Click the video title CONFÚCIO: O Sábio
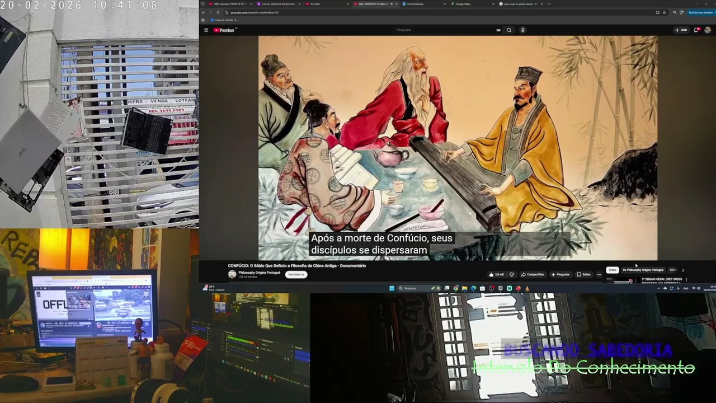The height and width of the screenshot is (403, 716). [x=297, y=266]
